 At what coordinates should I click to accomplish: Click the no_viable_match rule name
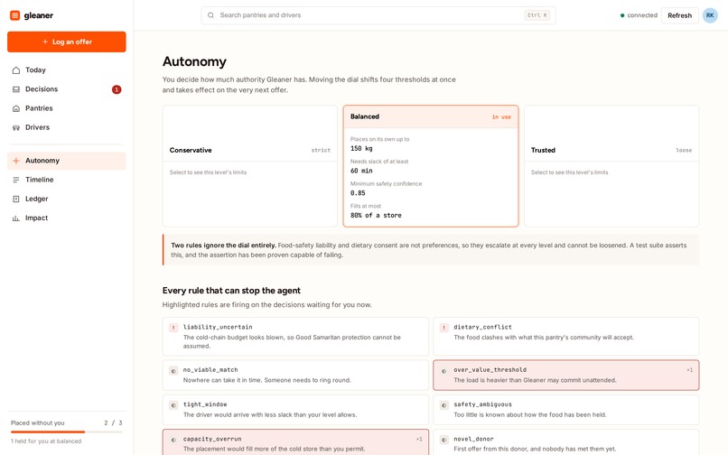(210, 370)
